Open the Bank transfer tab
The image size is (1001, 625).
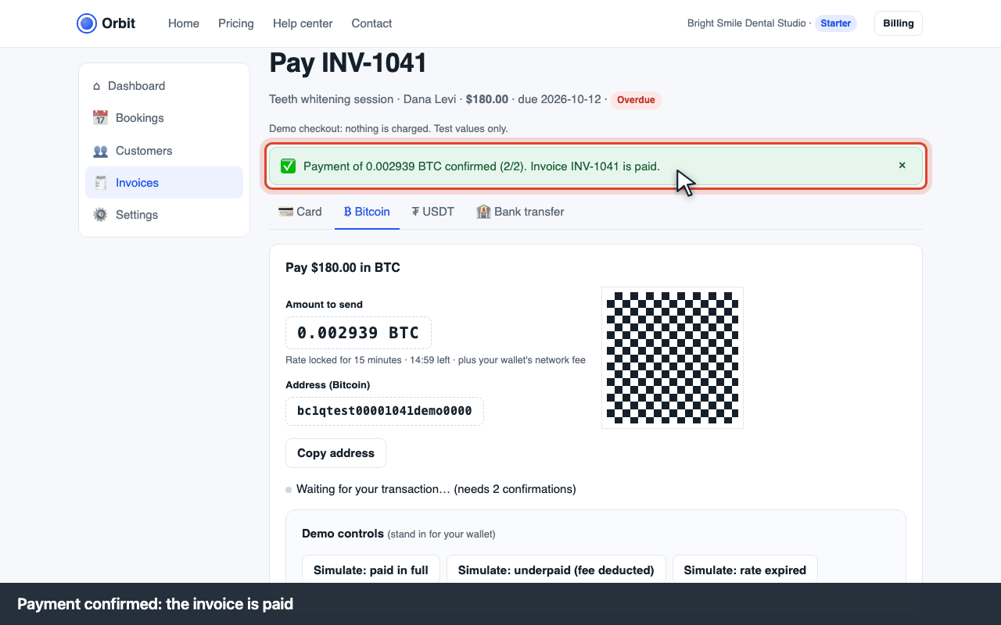(520, 212)
